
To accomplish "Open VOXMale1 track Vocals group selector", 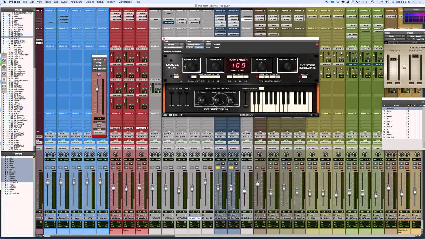I will 116,148.
